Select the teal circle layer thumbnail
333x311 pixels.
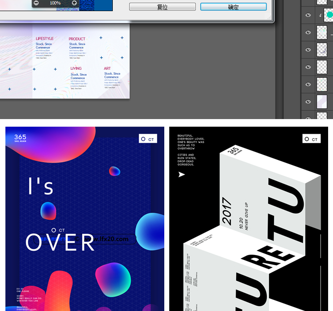pyautogui.click(x=329, y=15)
